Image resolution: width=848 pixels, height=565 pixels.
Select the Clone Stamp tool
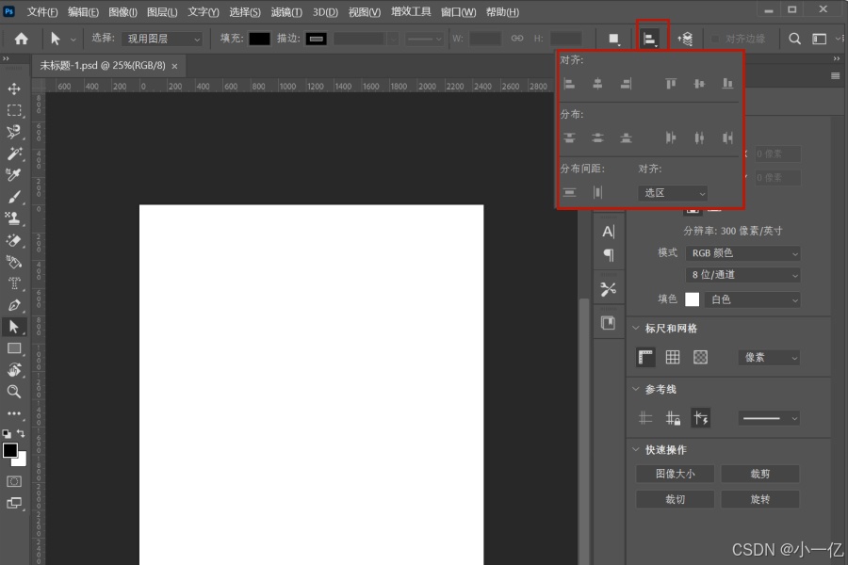click(x=14, y=218)
